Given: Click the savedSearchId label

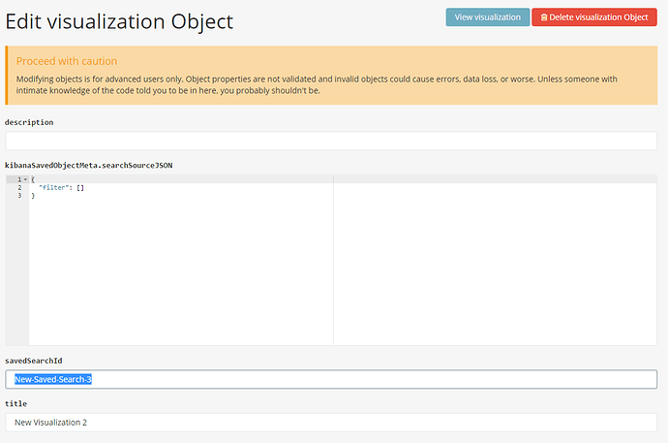Looking at the screenshot, I should point(34,361).
